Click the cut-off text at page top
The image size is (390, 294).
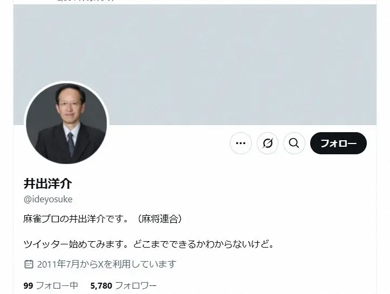pos(86,1)
